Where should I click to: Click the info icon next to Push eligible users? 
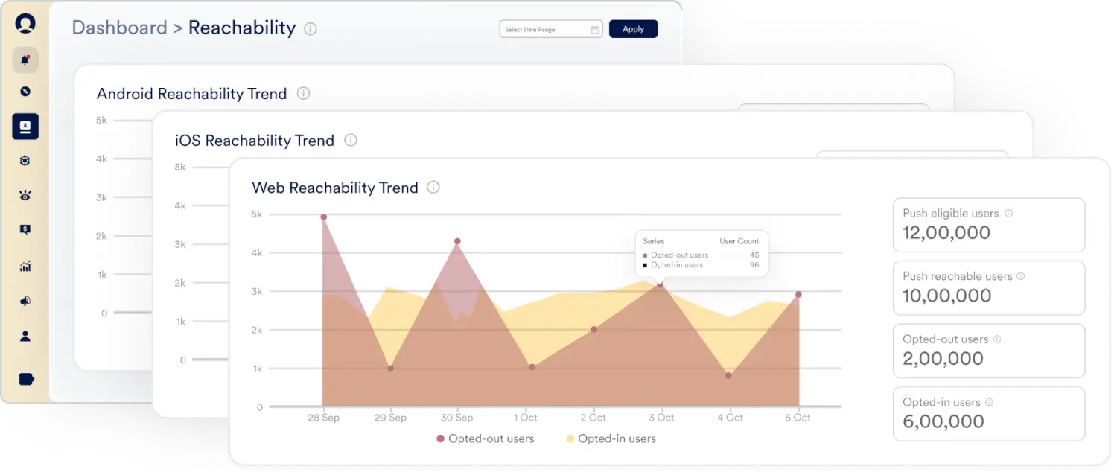click(x=1009, y=213)
